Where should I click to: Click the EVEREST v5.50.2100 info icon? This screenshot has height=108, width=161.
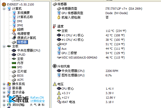4,4
